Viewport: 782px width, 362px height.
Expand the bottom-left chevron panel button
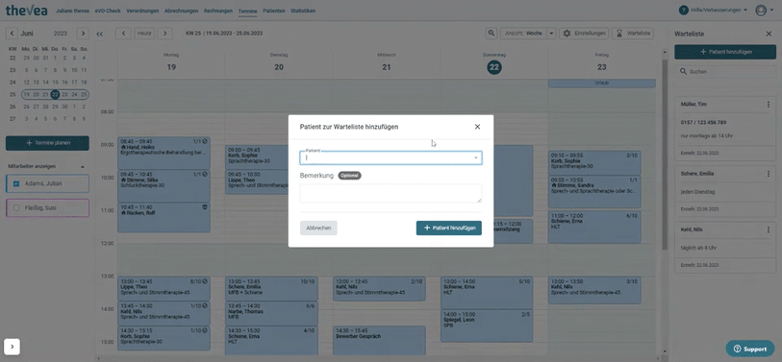tap(12, 346)
